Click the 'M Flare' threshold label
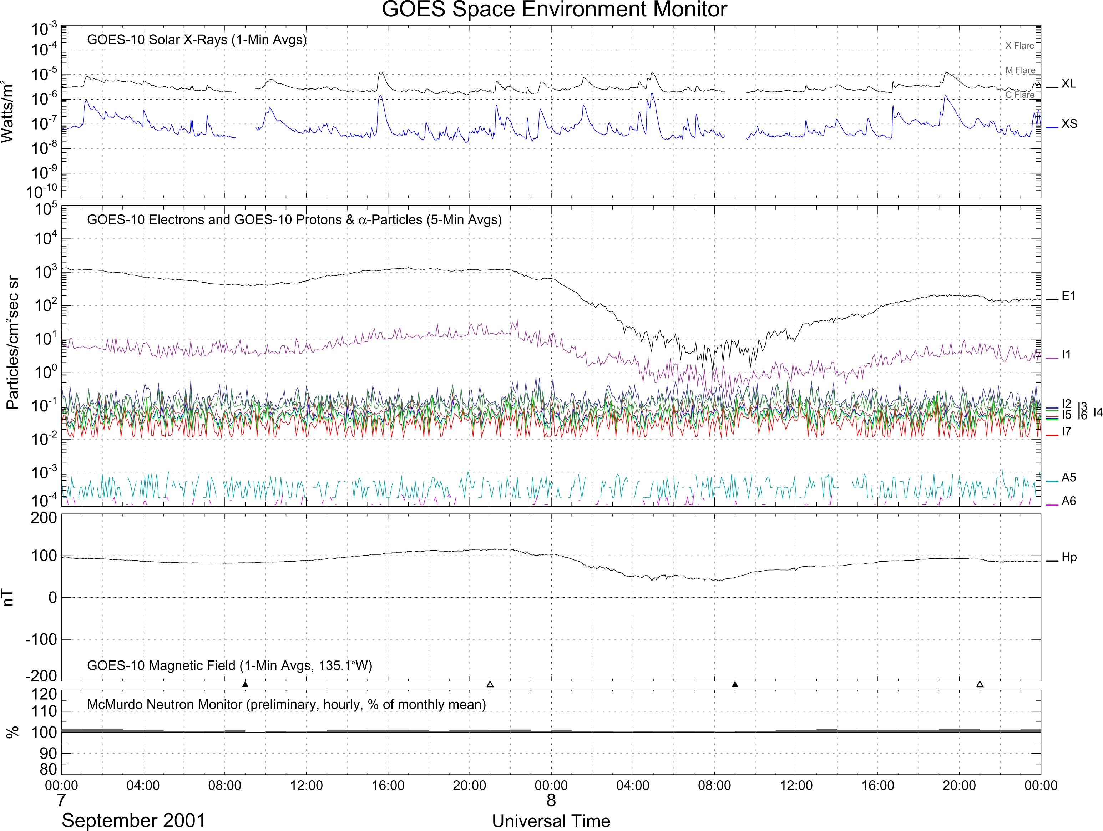This screenshot has width=1103, height=831. [x=1020, y=70]
